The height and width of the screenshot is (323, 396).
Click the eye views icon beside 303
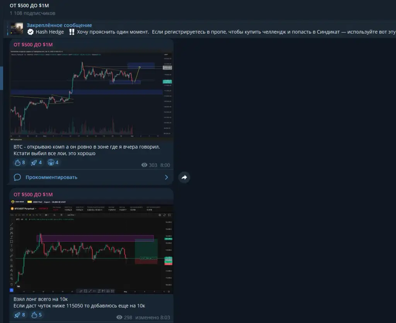coord(144,165)
